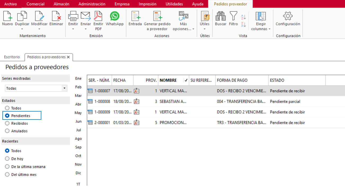Screen dimensions: 345x188
Task: Open the Utilidades ribbon tab
Action: 174,4
